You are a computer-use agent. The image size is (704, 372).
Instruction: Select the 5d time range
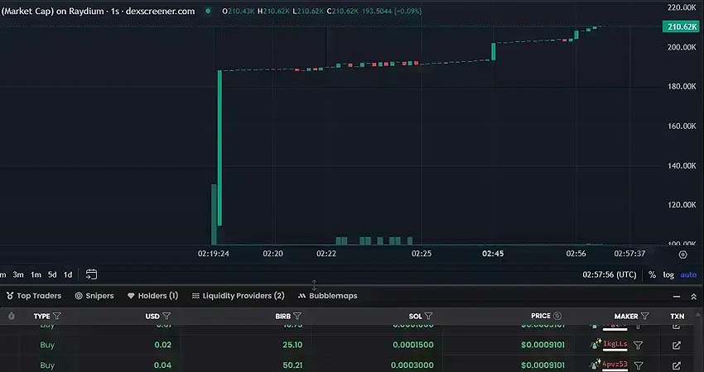pos(52,274)
